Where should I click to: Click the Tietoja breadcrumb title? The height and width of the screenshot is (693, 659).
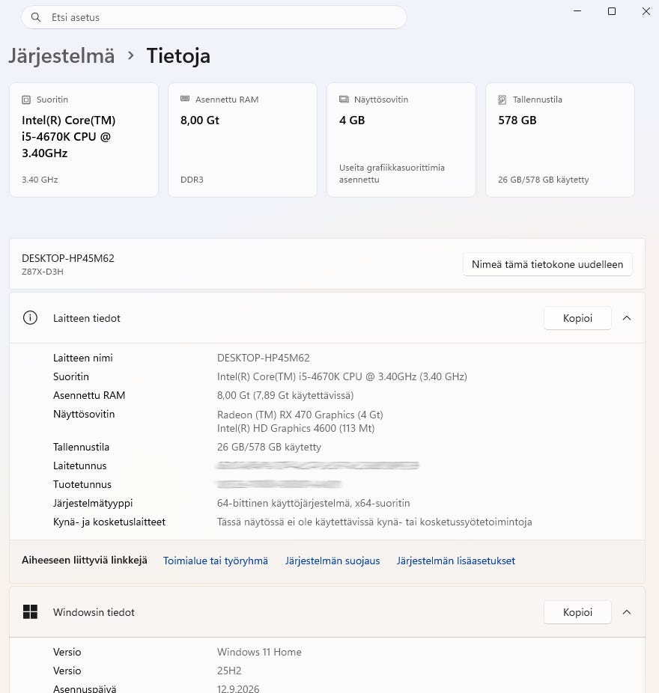click(x=178, y=57)
